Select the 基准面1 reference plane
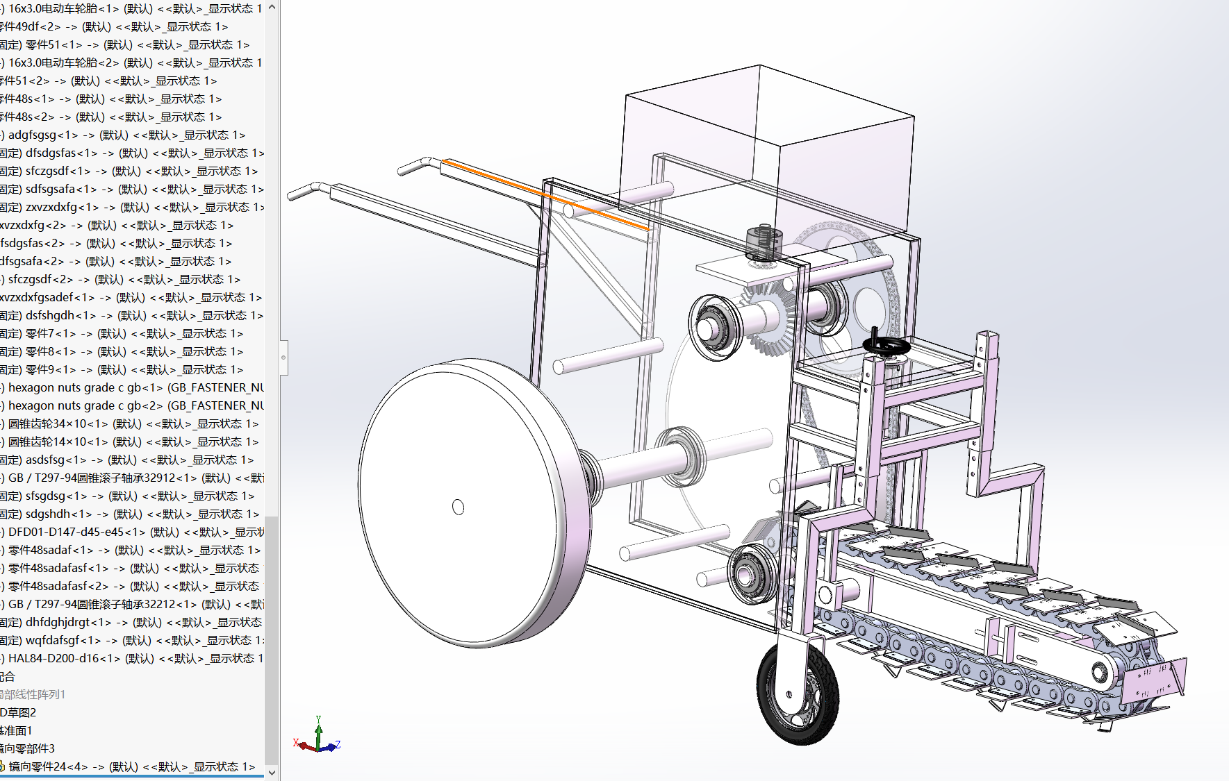 [16, 730]
